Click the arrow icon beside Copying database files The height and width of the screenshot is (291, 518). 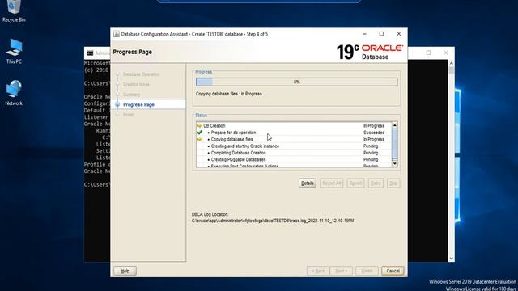point(199,139)
